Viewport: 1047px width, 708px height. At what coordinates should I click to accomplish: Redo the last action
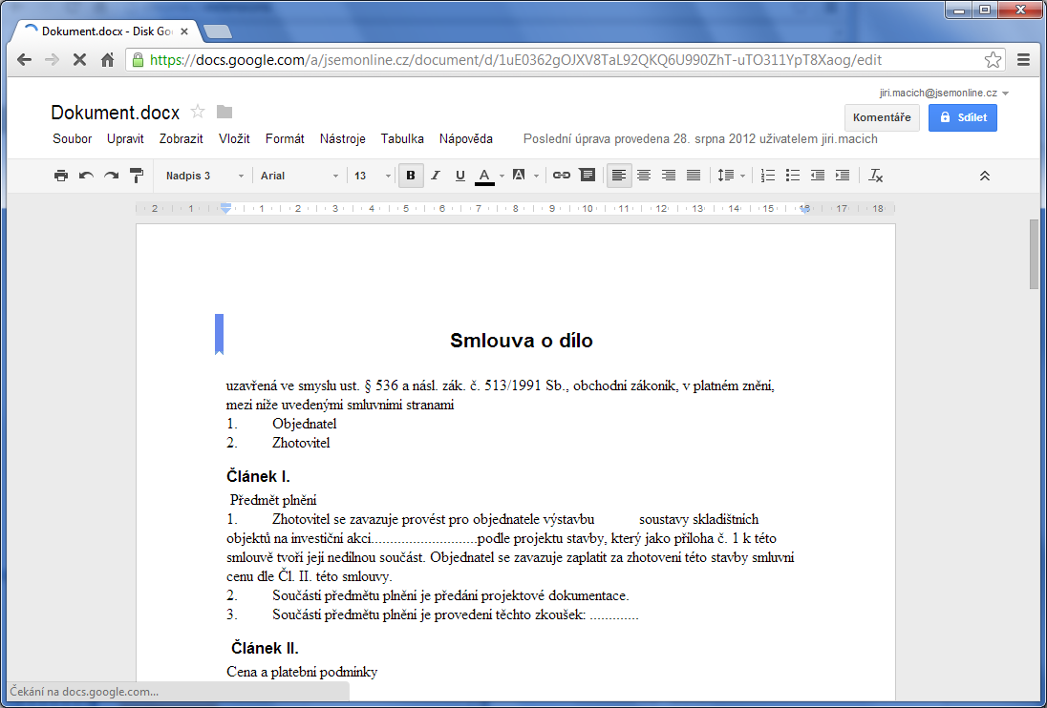(x=112, y=176)
